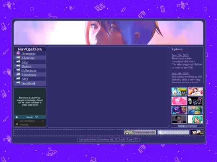Click the Cbox refresh circle icon
Screen dimensions: 217x162
(x=43, y=117)
